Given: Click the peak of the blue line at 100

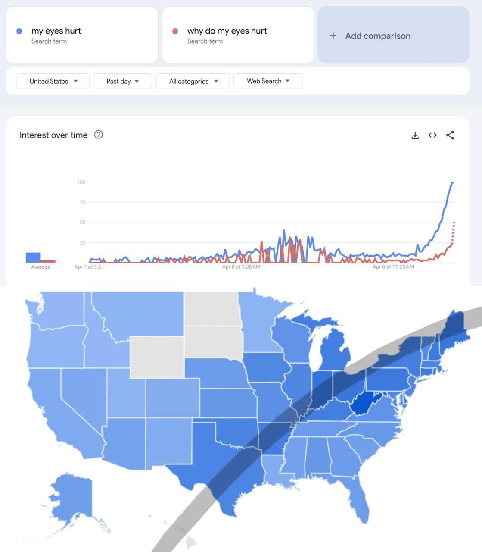Looking at the screenshot, I should click(x=452, y=182).
